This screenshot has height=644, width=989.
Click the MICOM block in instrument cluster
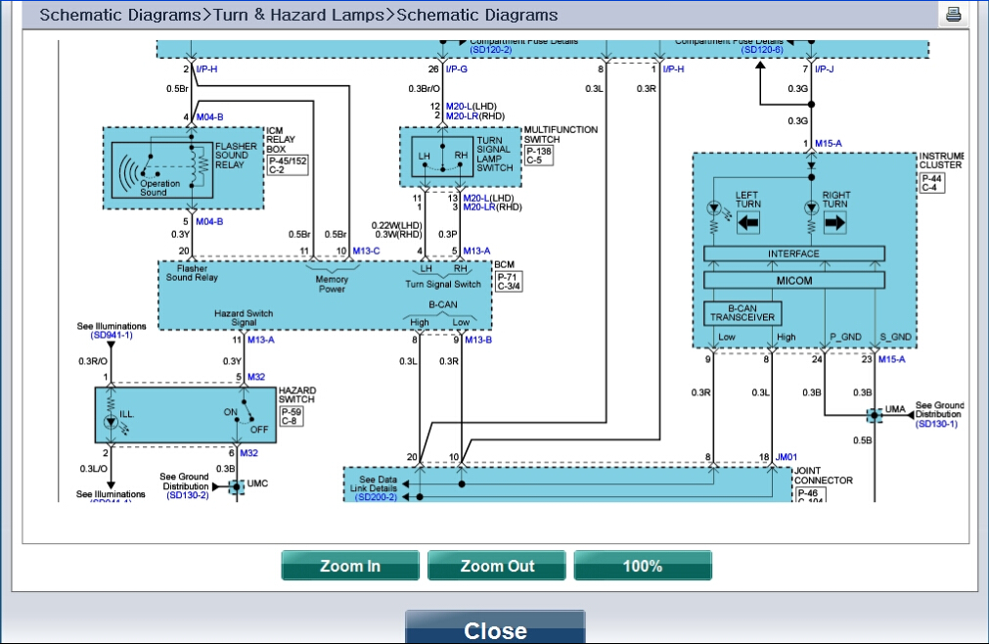794,281
